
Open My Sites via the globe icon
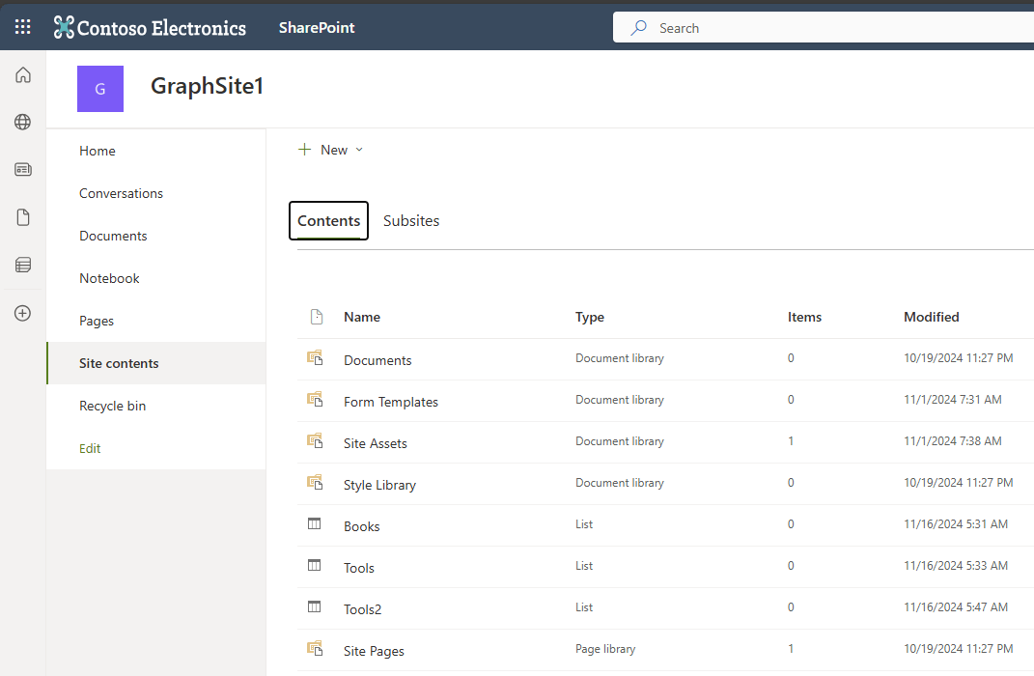22,122
